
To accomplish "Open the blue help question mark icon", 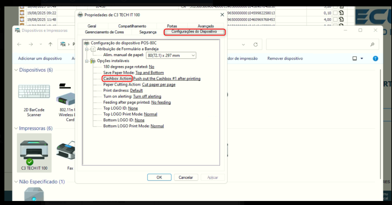I will (376, 58).
